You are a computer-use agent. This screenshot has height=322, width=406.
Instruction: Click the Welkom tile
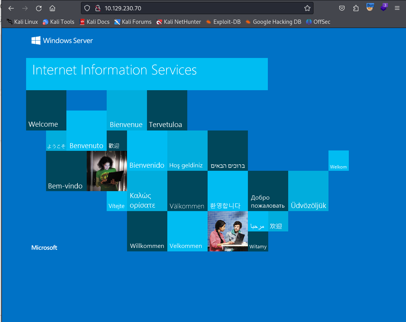click(x=338, y=160)
